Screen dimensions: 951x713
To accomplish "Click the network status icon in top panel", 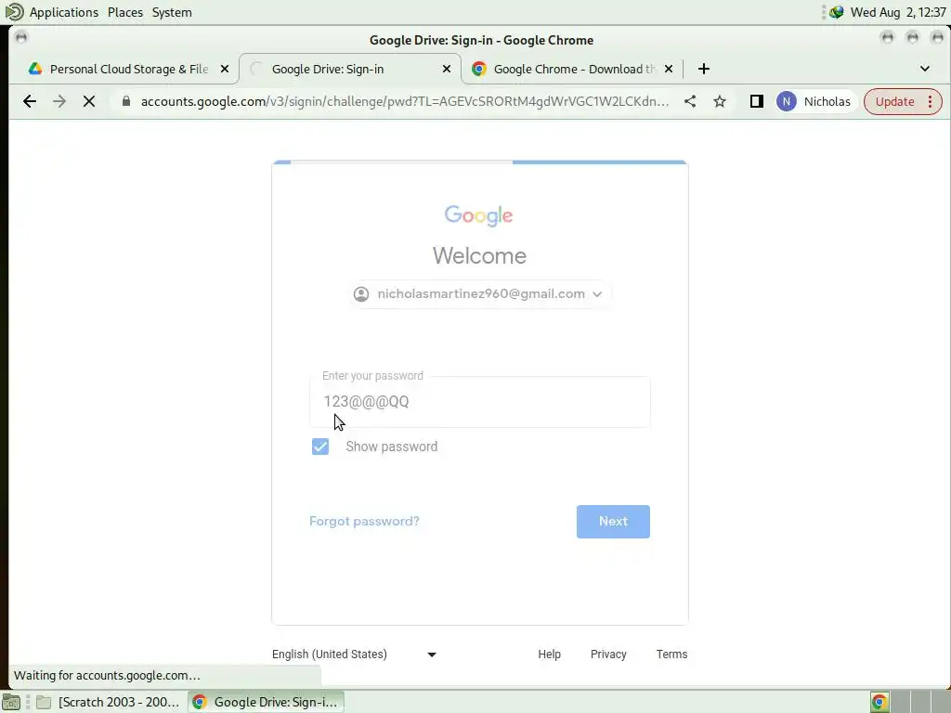I will click(x=837, y=12).
